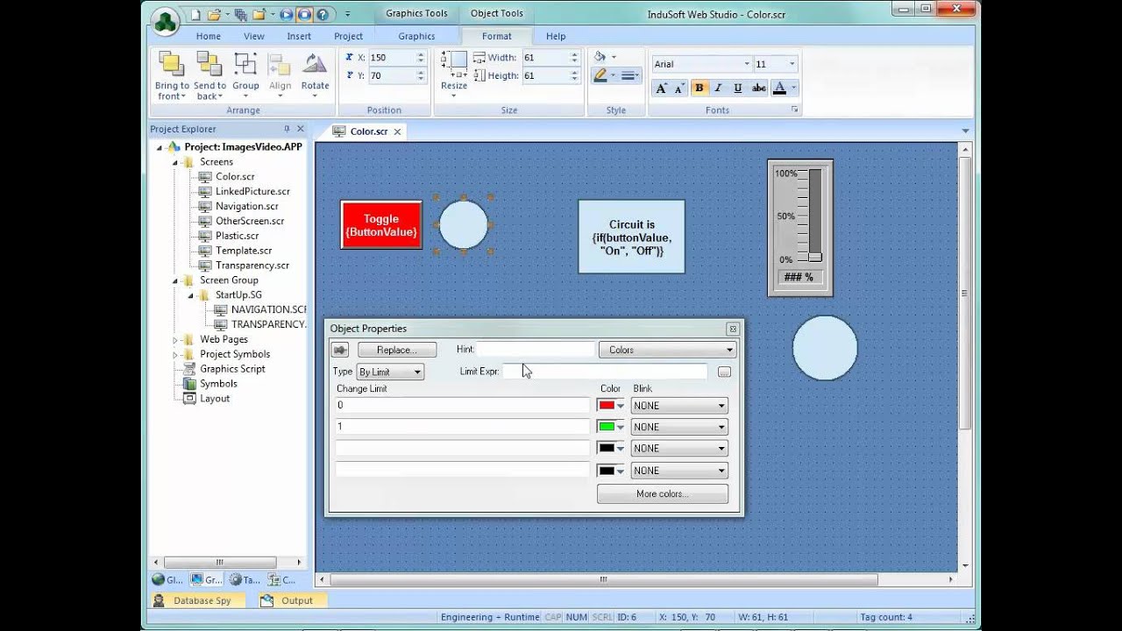Click the Stop application icon
The height and width of the screenshot is (631, 1122).
click(304, 15)
